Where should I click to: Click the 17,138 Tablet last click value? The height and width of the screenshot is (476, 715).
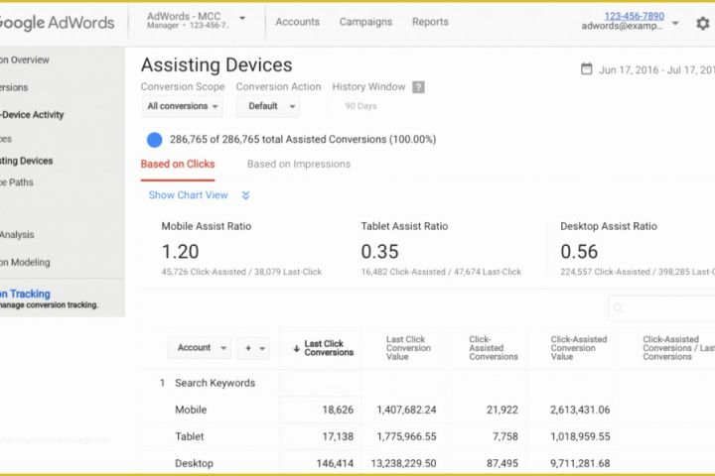[x=338, y=436]
